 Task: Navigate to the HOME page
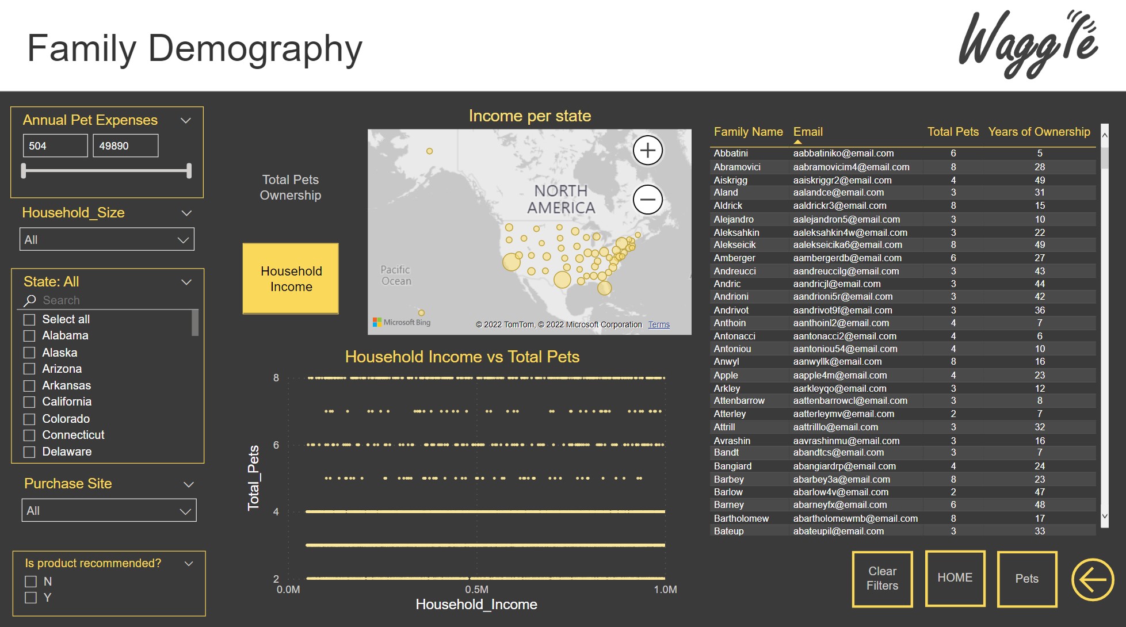click(x=955, y=578)
